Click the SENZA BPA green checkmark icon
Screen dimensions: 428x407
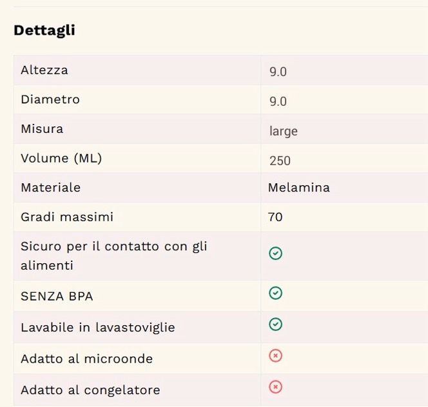click(x=275, y=293)
